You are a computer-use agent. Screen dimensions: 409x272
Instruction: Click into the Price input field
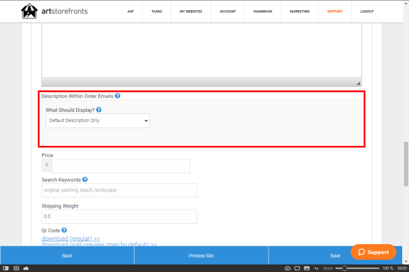pyautogui.click(x=121, y=166)
